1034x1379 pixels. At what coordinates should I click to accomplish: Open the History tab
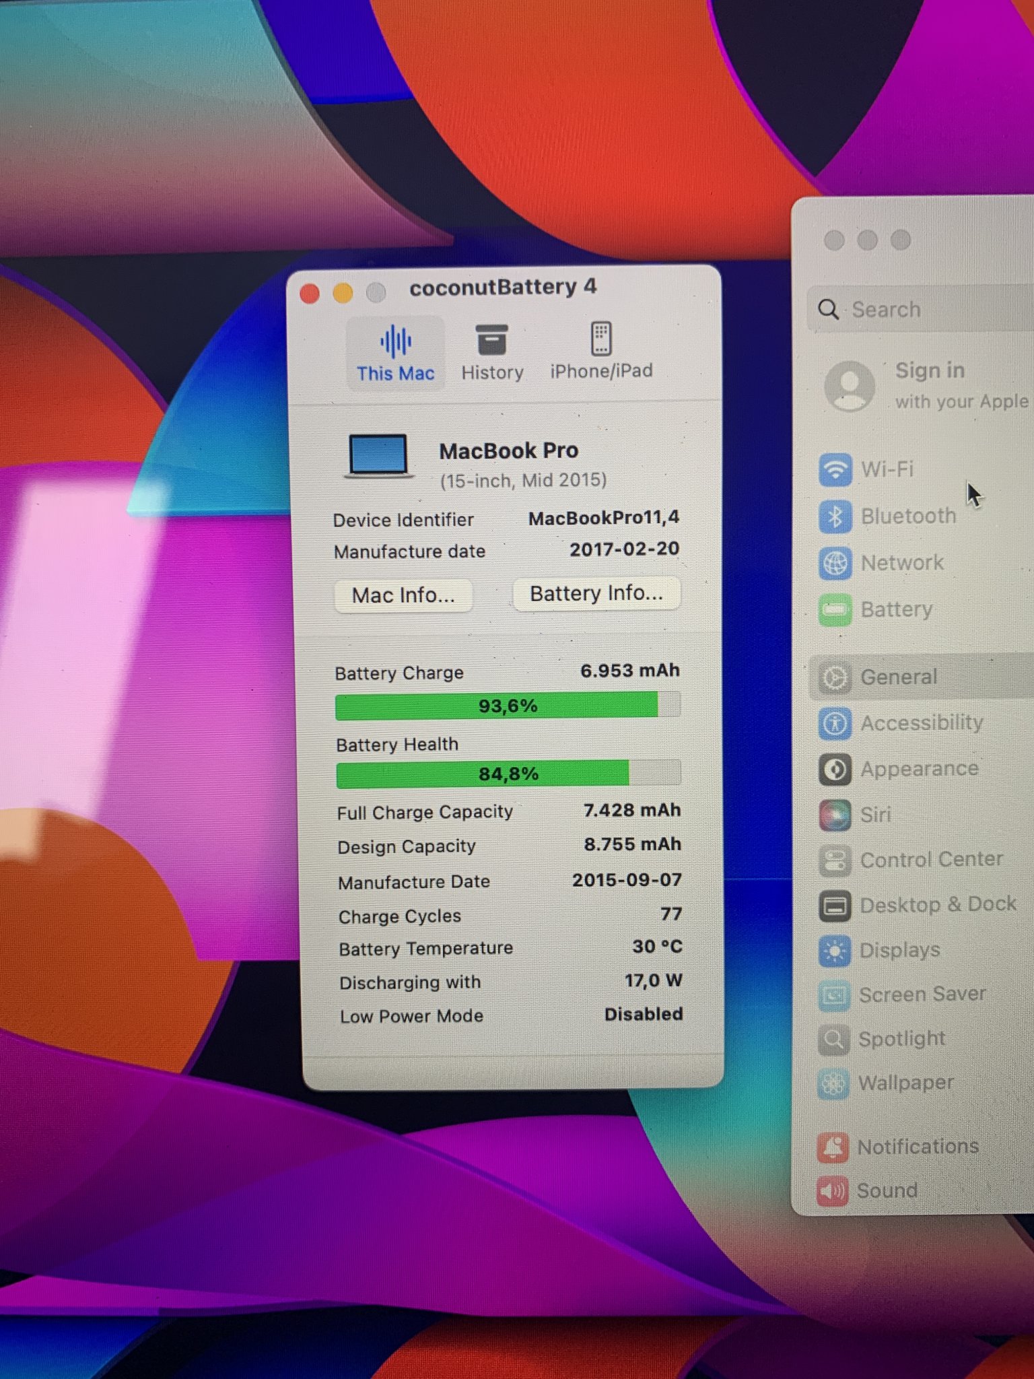pyautogui.click(x=492, y=354)
